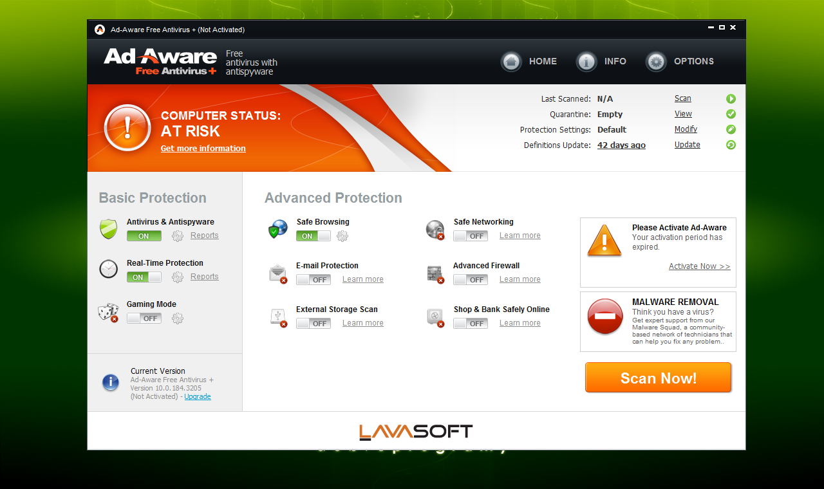This screenshot has width=824, height=489.
Task: Open Antivirus & Antispyware gear settings
Action: (178, 236)
